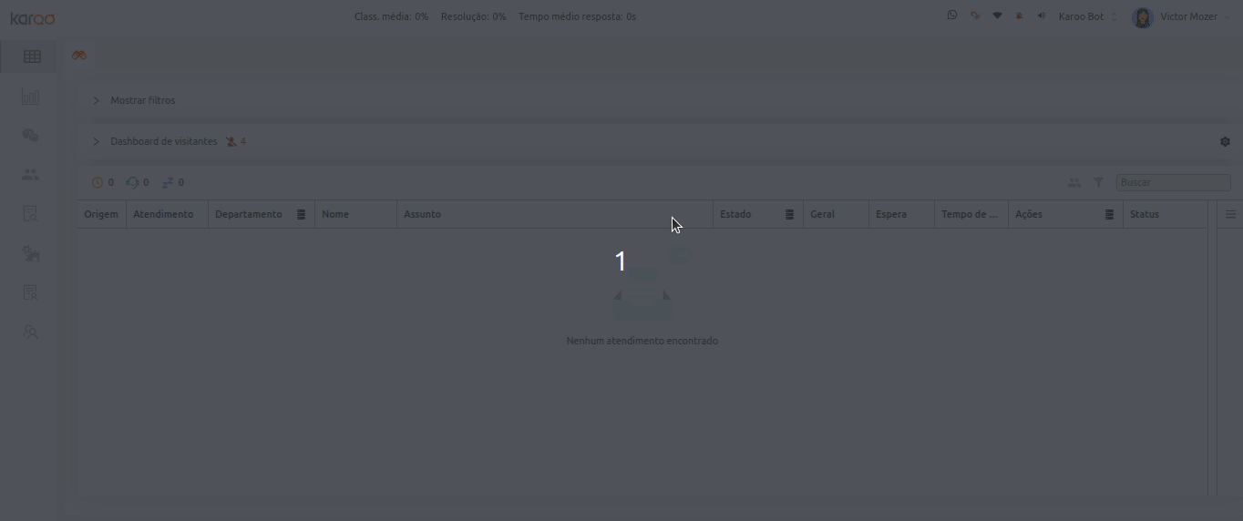
Task: Open the Departamento column filter menu
Action: tap(301, 214)
